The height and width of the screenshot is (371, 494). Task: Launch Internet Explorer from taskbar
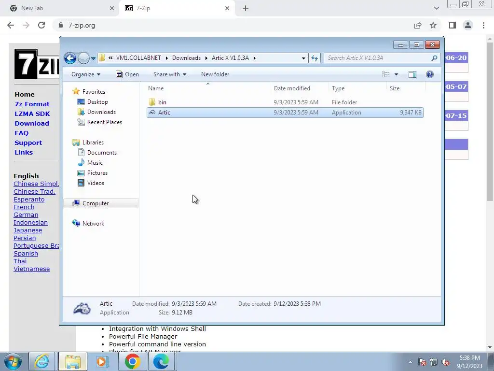pos(42,361)
